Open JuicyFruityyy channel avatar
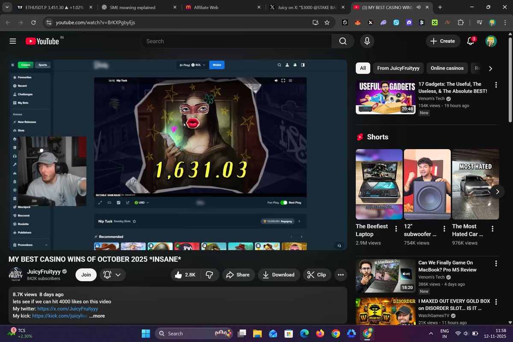Image resolution: width=513 pixels, height=342 pixels. pos(16,274)
